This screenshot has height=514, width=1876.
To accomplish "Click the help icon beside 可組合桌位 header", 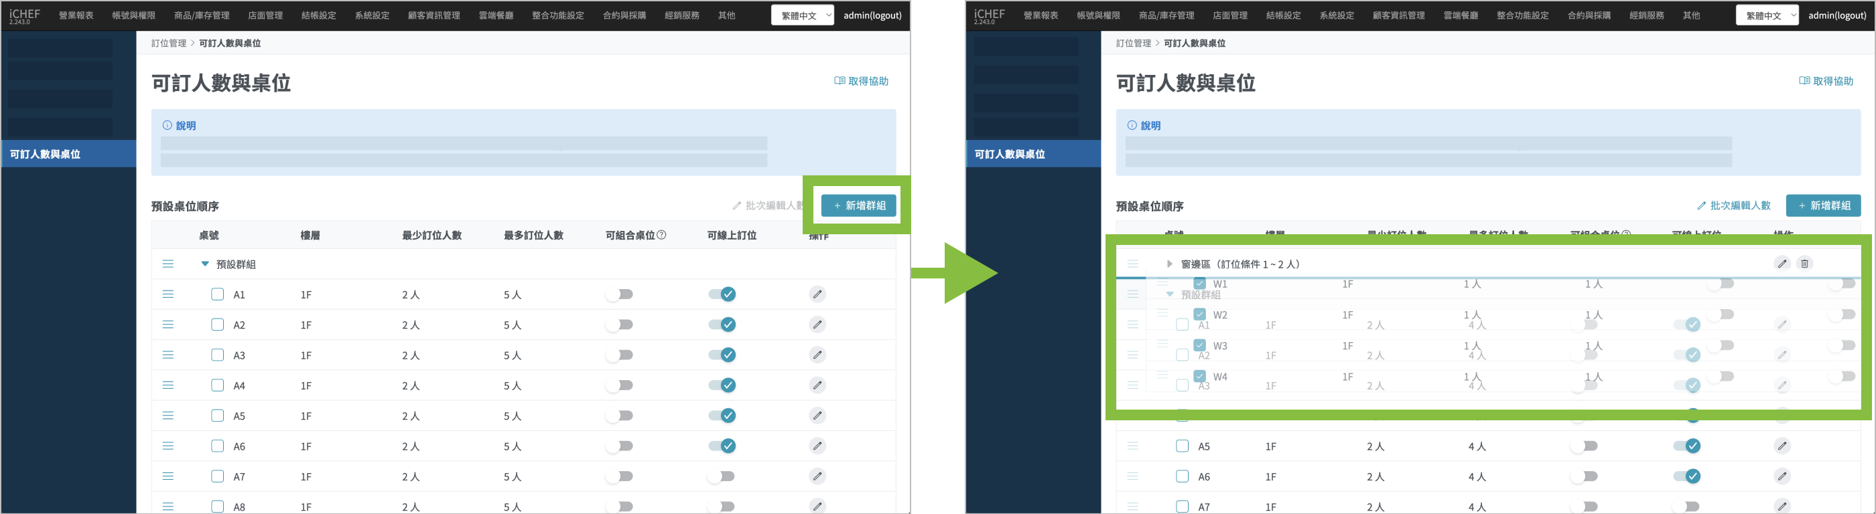I will (661, 235).
